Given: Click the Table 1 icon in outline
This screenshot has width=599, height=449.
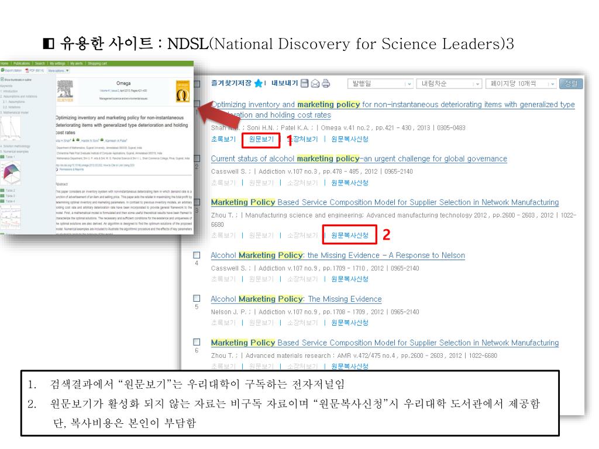Looking at the screenshot, I should (2, 157).
